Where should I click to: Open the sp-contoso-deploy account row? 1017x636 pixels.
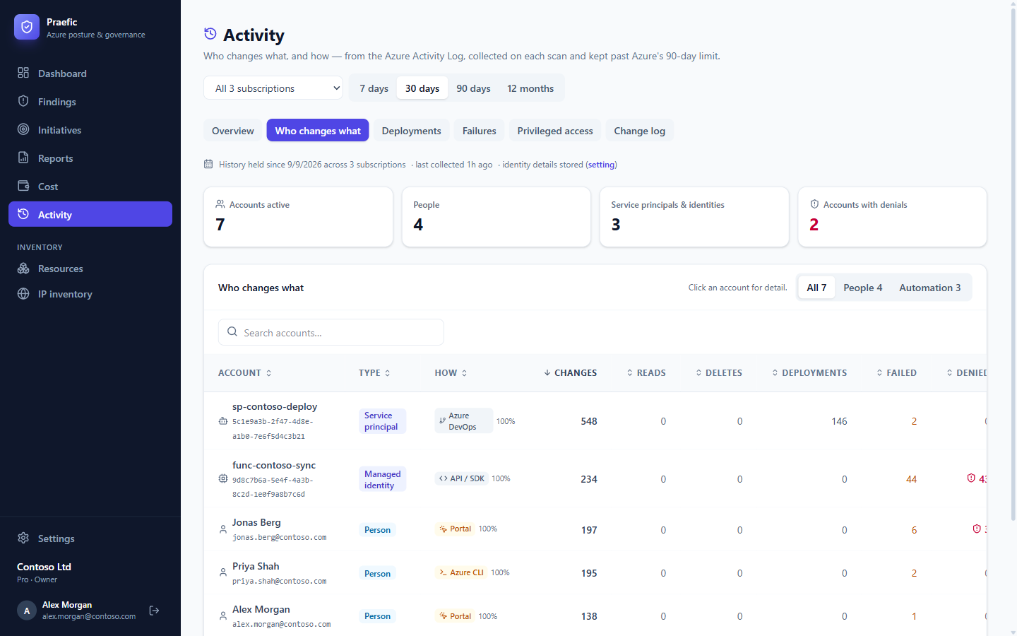coord(595,421)
